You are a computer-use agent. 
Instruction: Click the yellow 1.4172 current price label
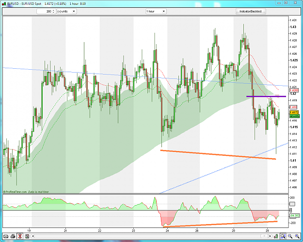coord(294,112)
